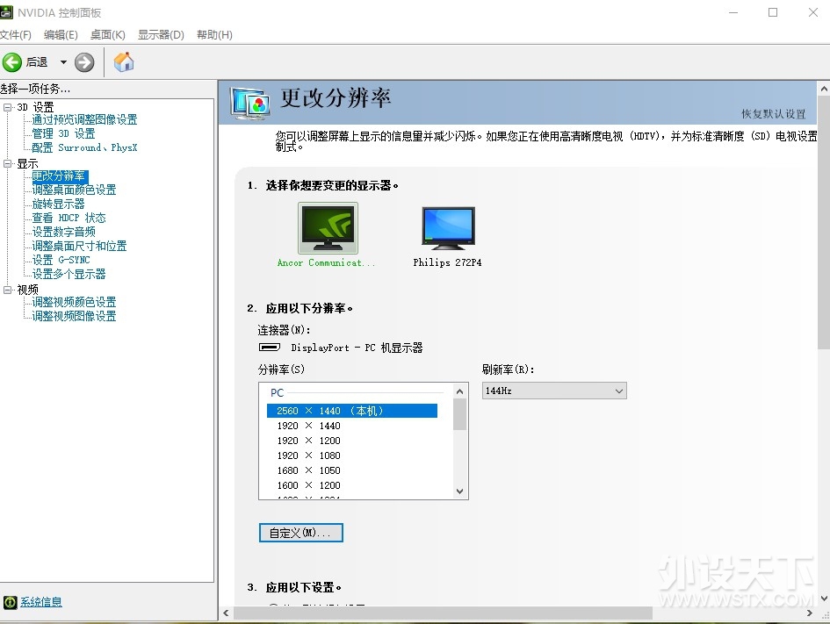Click the NVIDIA title bar logo icon
Screen dimensions: 830x624
tap(6, 12)
